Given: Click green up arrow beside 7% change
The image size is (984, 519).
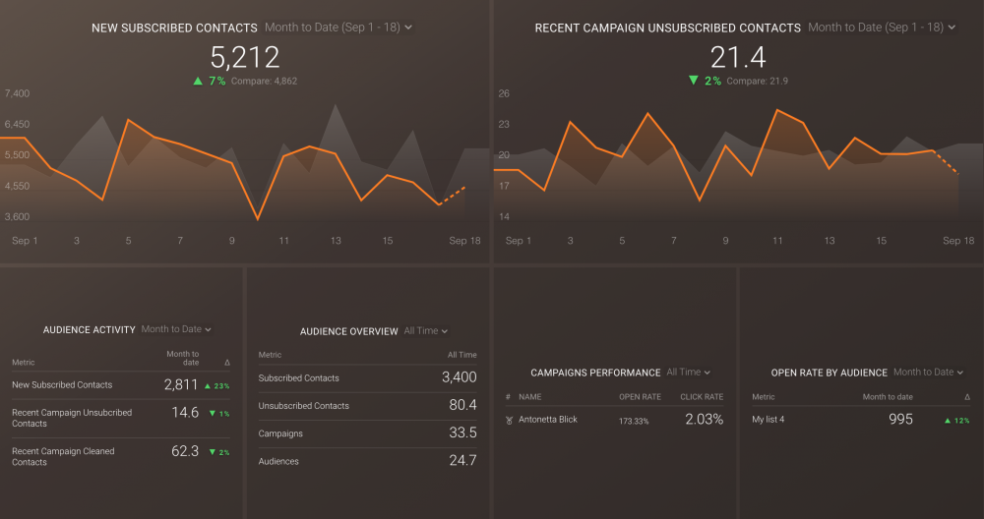Looking at the screenshot, I should click(198, 81).
